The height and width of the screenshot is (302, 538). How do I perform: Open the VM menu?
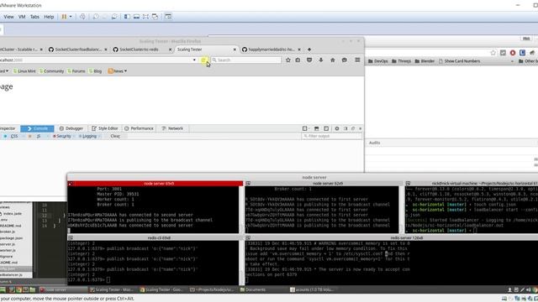tap(22, 17)
